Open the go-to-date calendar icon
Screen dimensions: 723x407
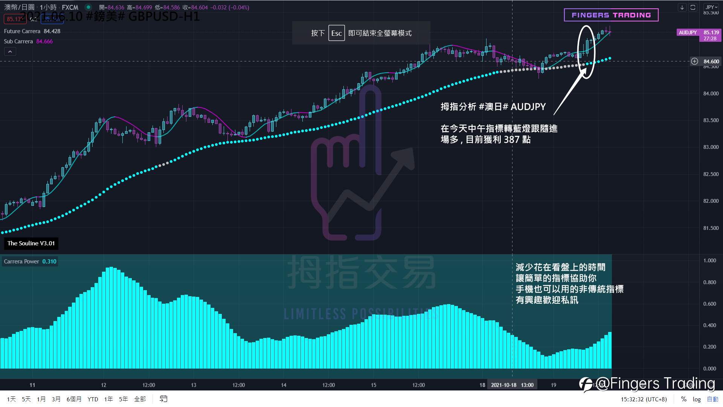(x=163, y=399)
